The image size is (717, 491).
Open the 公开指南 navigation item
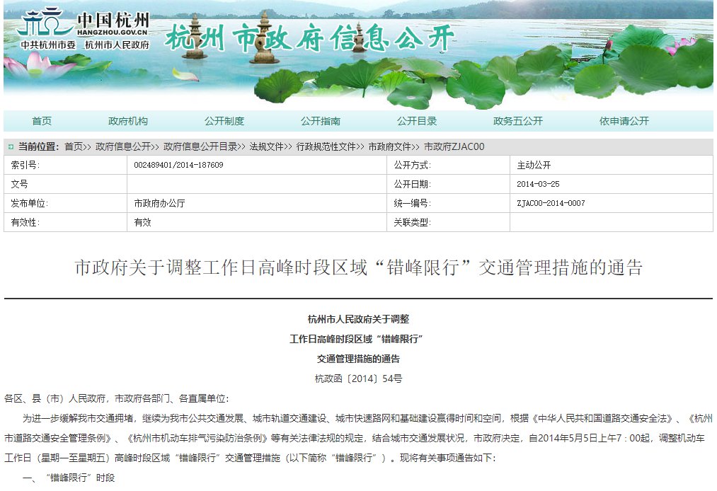tap(322, 120)
